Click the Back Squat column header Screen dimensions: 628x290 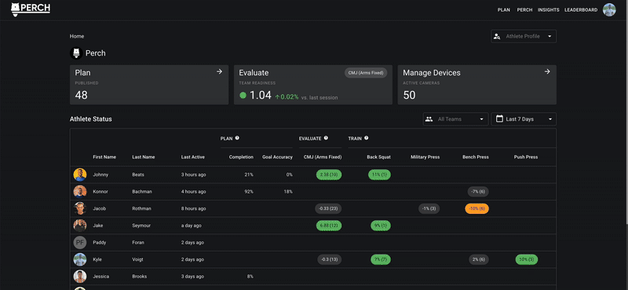coord(379,158)
